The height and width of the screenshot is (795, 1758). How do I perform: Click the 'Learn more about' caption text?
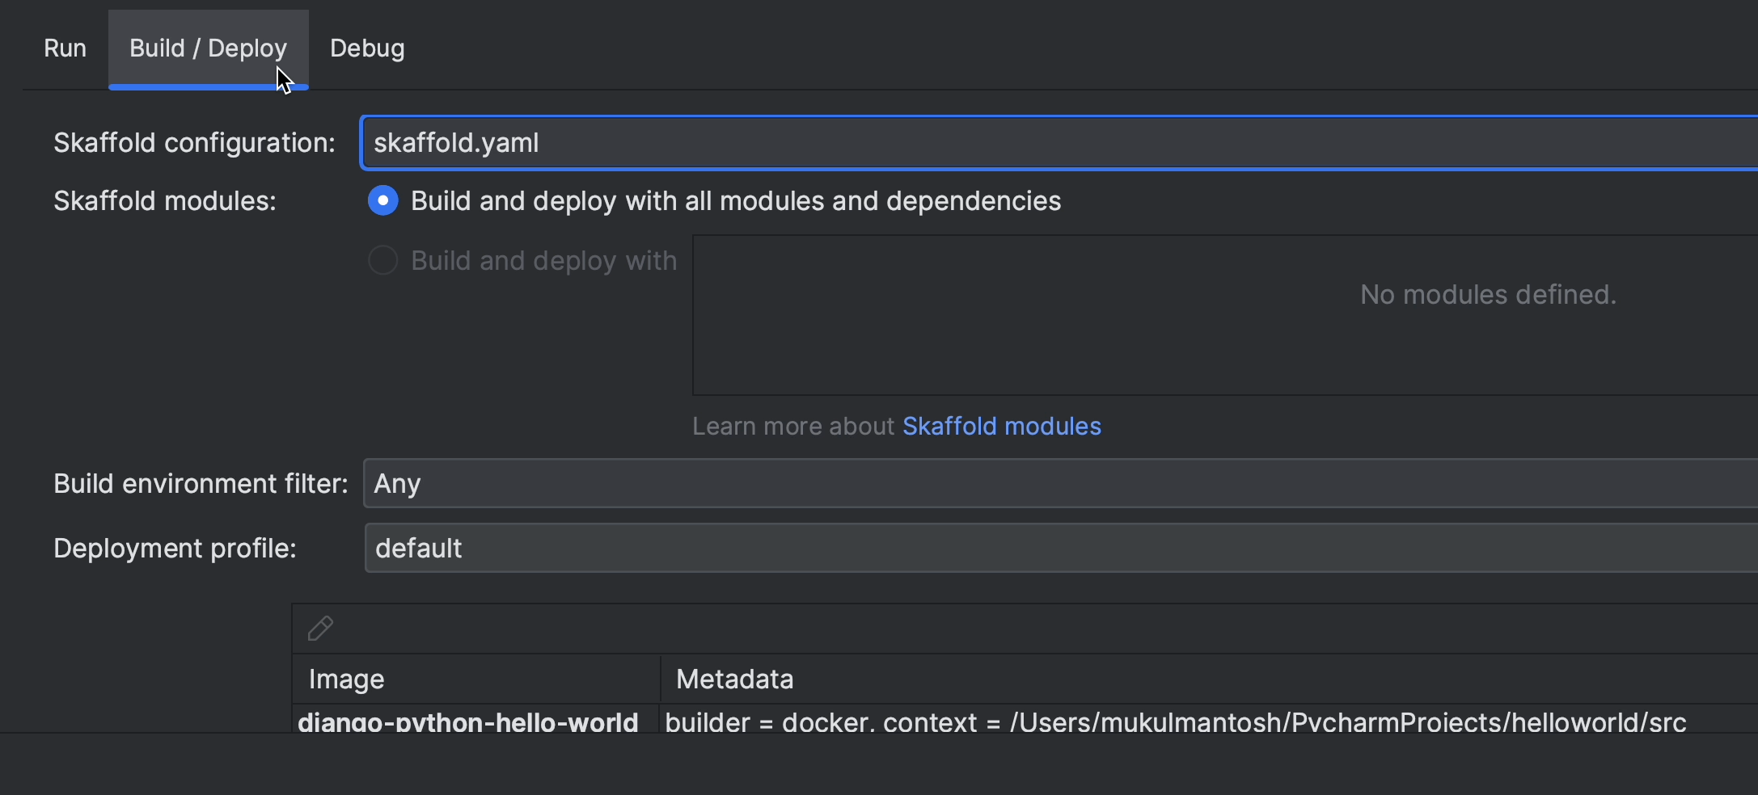792,426
